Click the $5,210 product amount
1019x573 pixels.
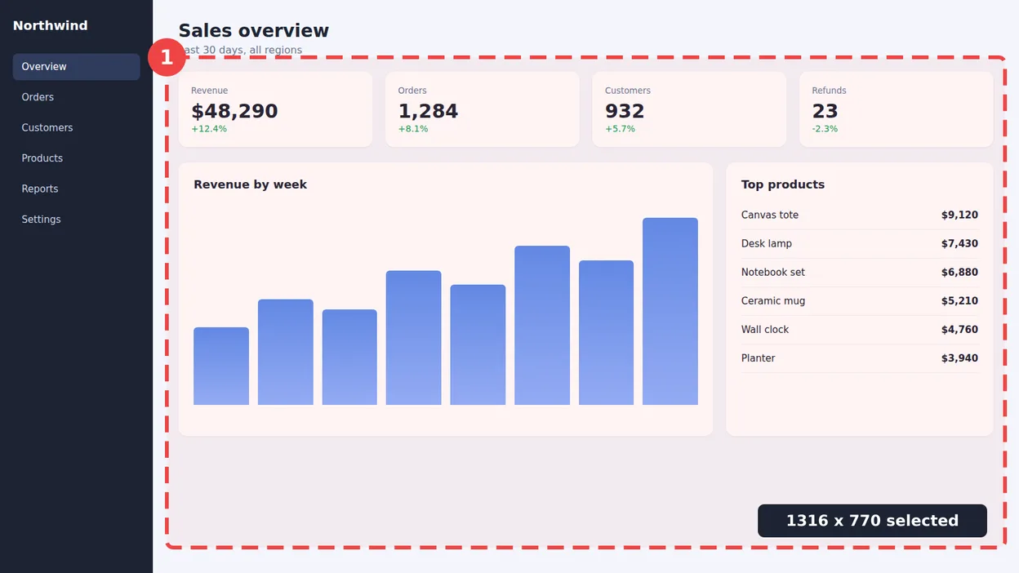pyautogui.click(x=959, y=301)
